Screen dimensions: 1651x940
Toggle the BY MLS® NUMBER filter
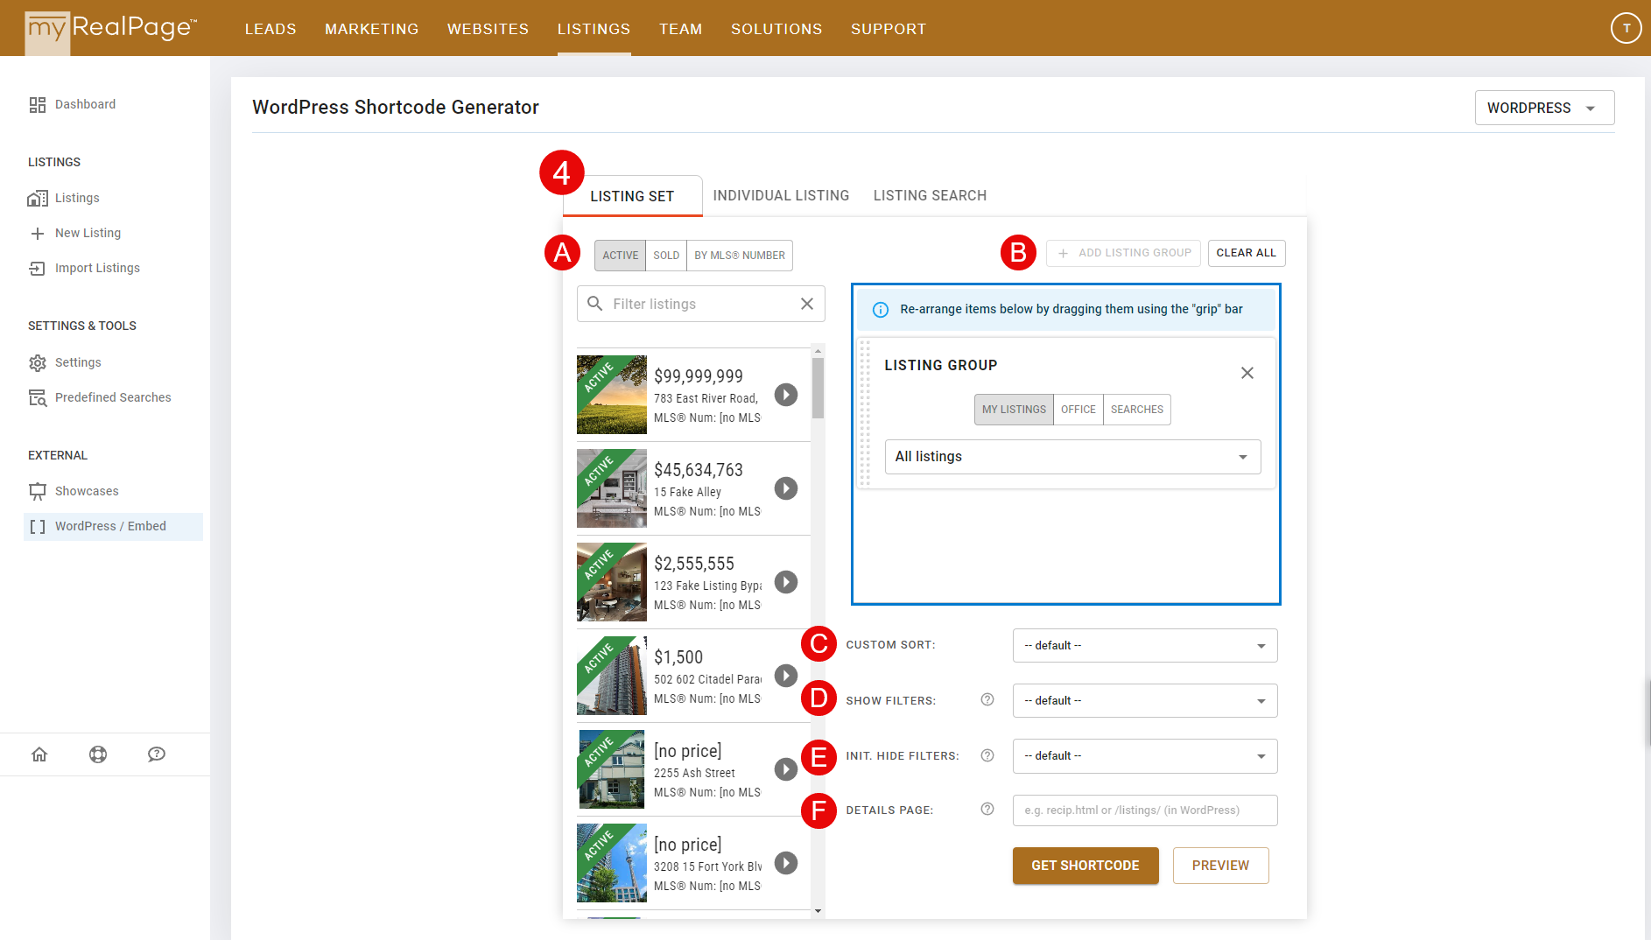[x=740, y=256]
